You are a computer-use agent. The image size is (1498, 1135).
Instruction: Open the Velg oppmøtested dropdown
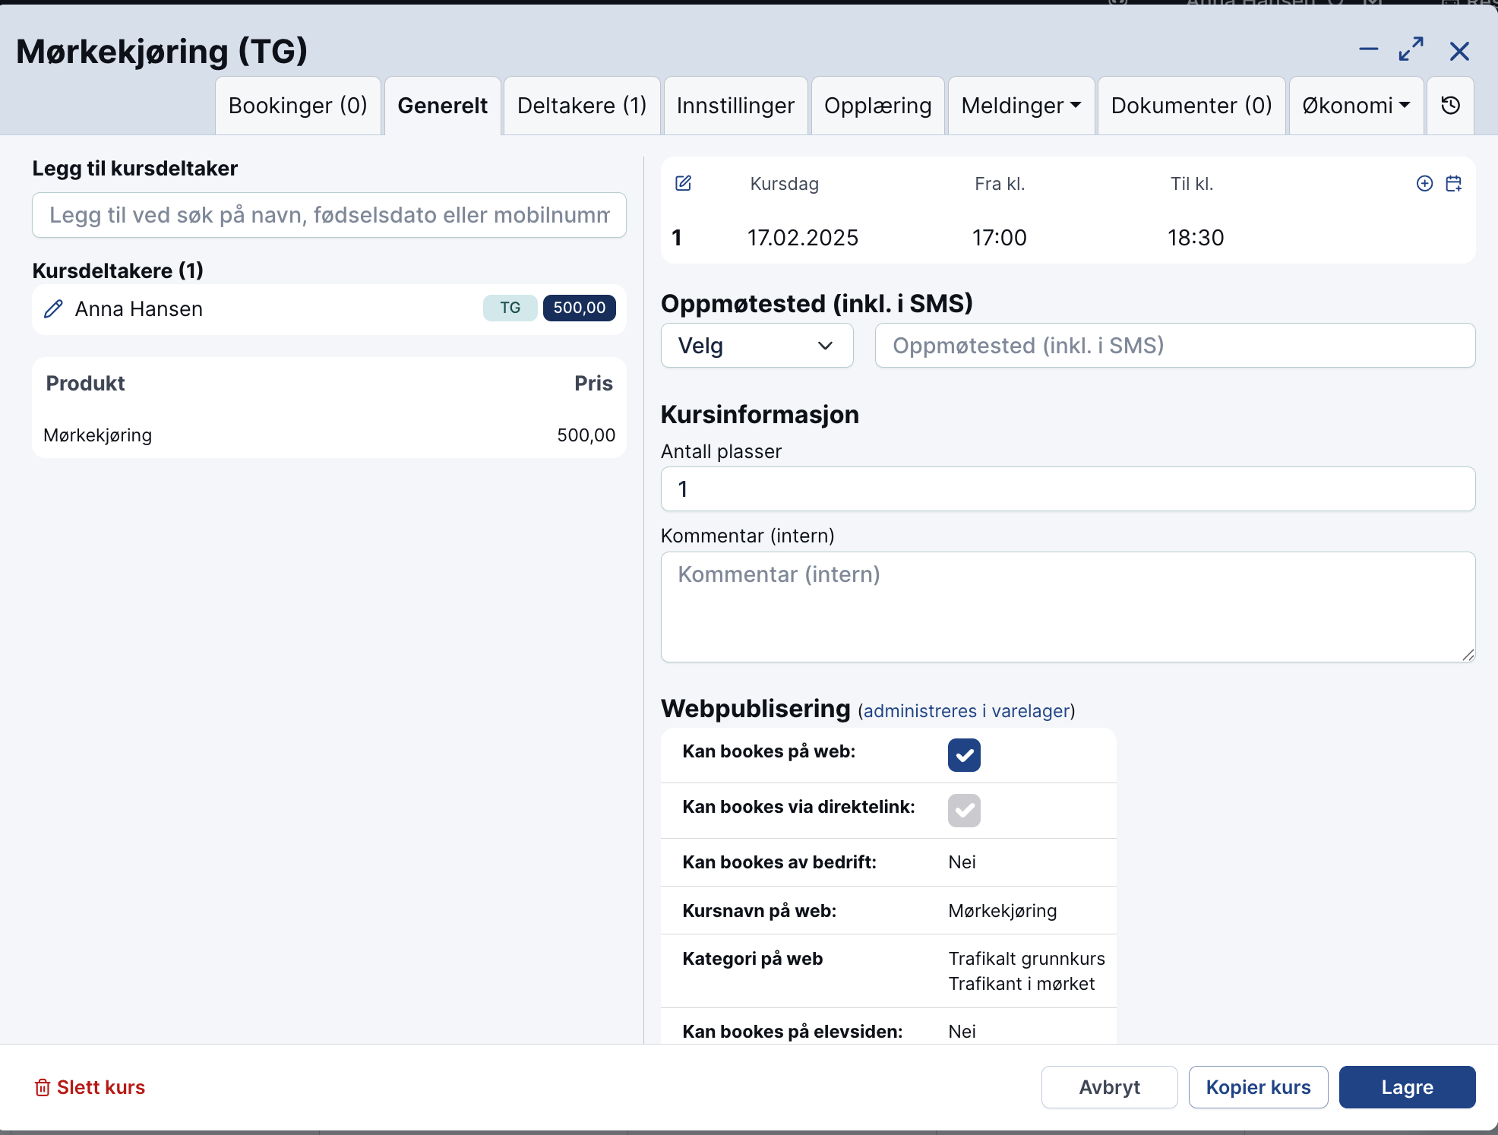(x=757, y=346)
